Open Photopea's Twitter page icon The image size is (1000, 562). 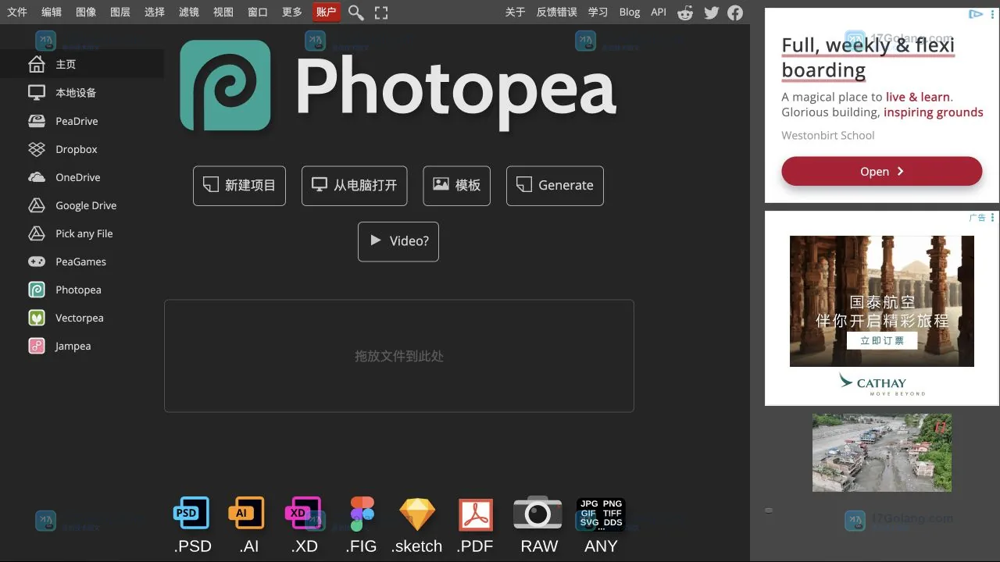pyautogui.click(x=711, y=12)
